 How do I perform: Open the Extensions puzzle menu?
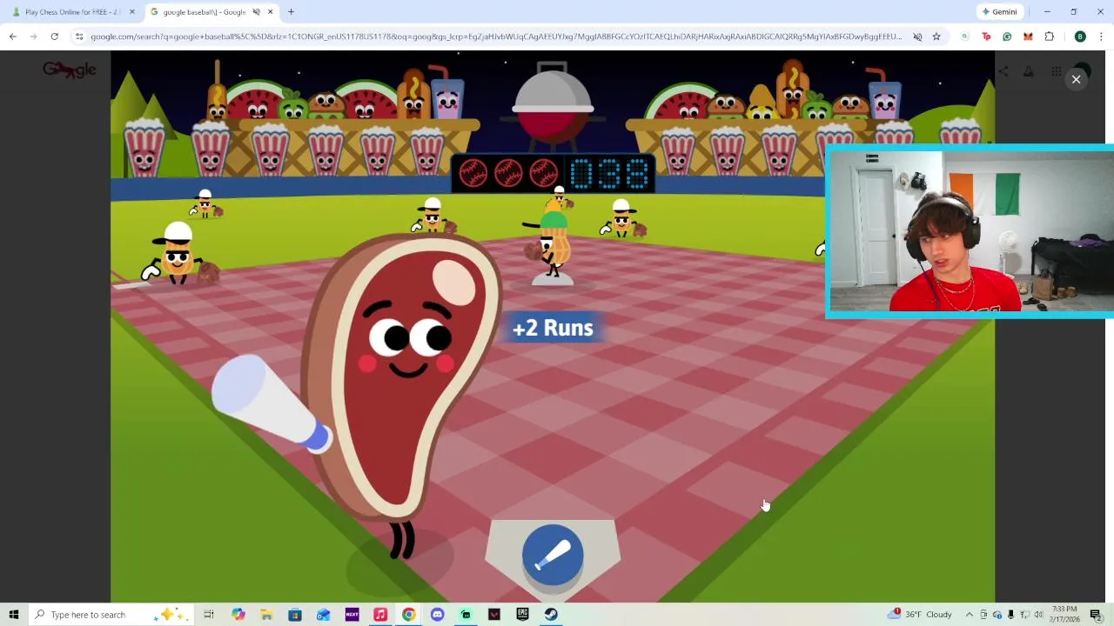point(1050,37)
